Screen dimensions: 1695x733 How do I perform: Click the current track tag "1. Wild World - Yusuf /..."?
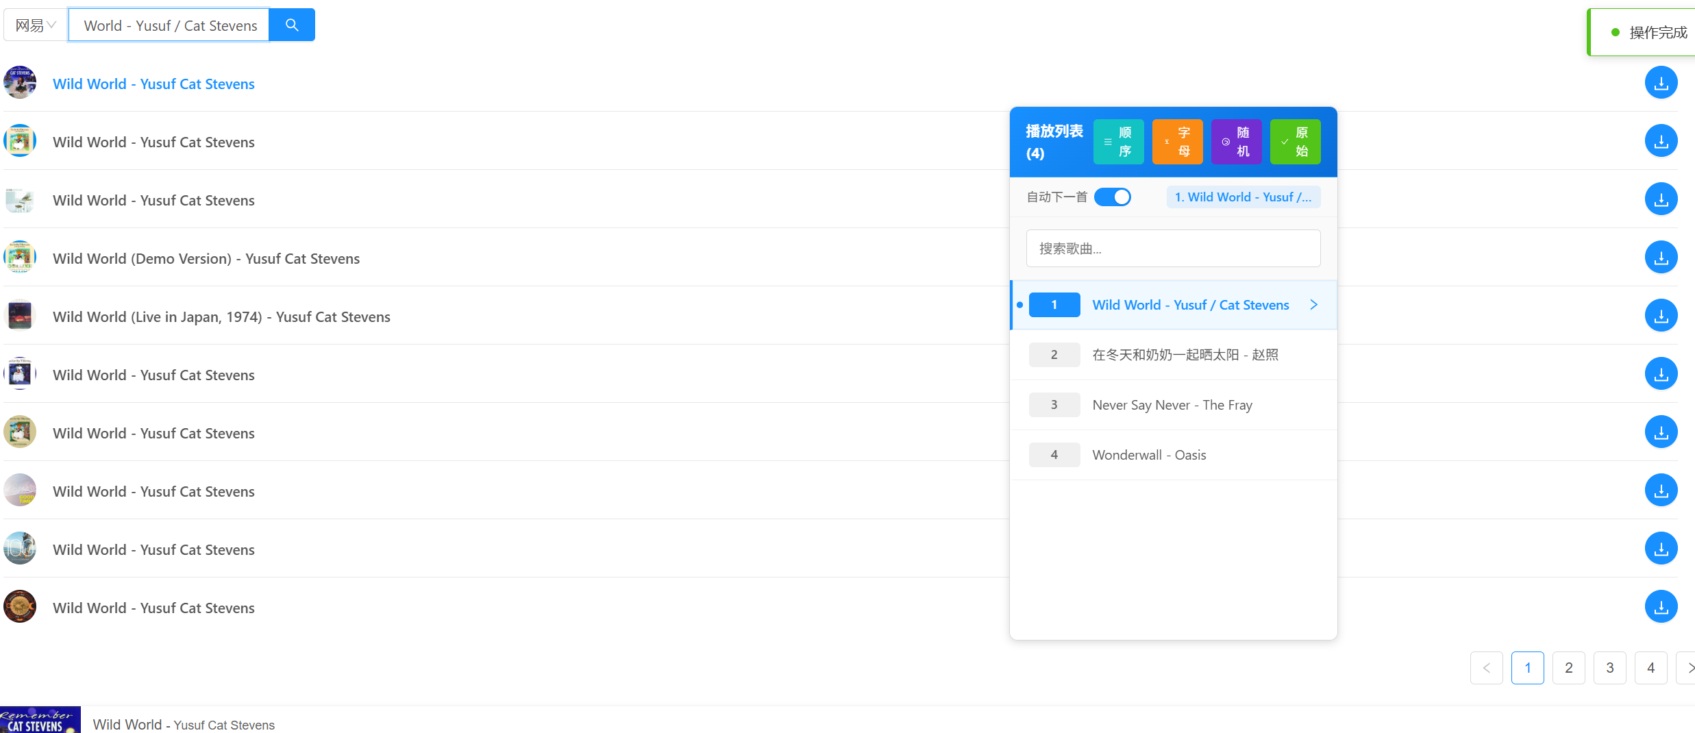1244,197
